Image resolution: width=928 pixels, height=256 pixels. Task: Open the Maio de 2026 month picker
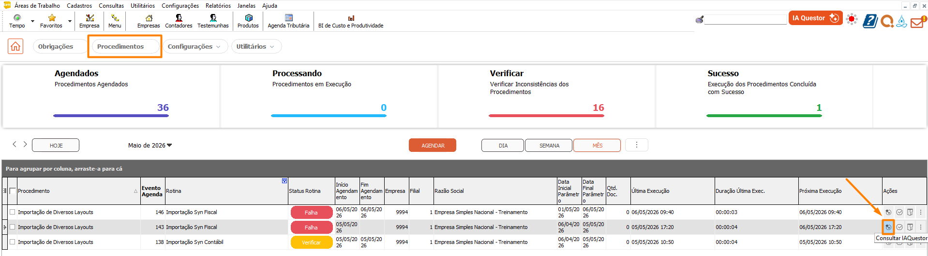point(150,145)
